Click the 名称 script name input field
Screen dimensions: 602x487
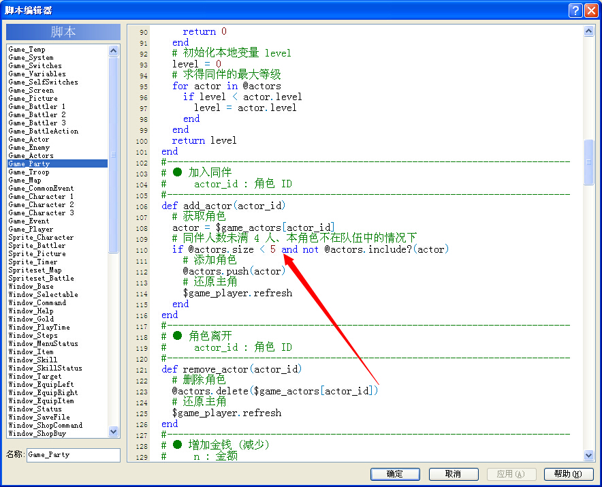click(74, 455)
